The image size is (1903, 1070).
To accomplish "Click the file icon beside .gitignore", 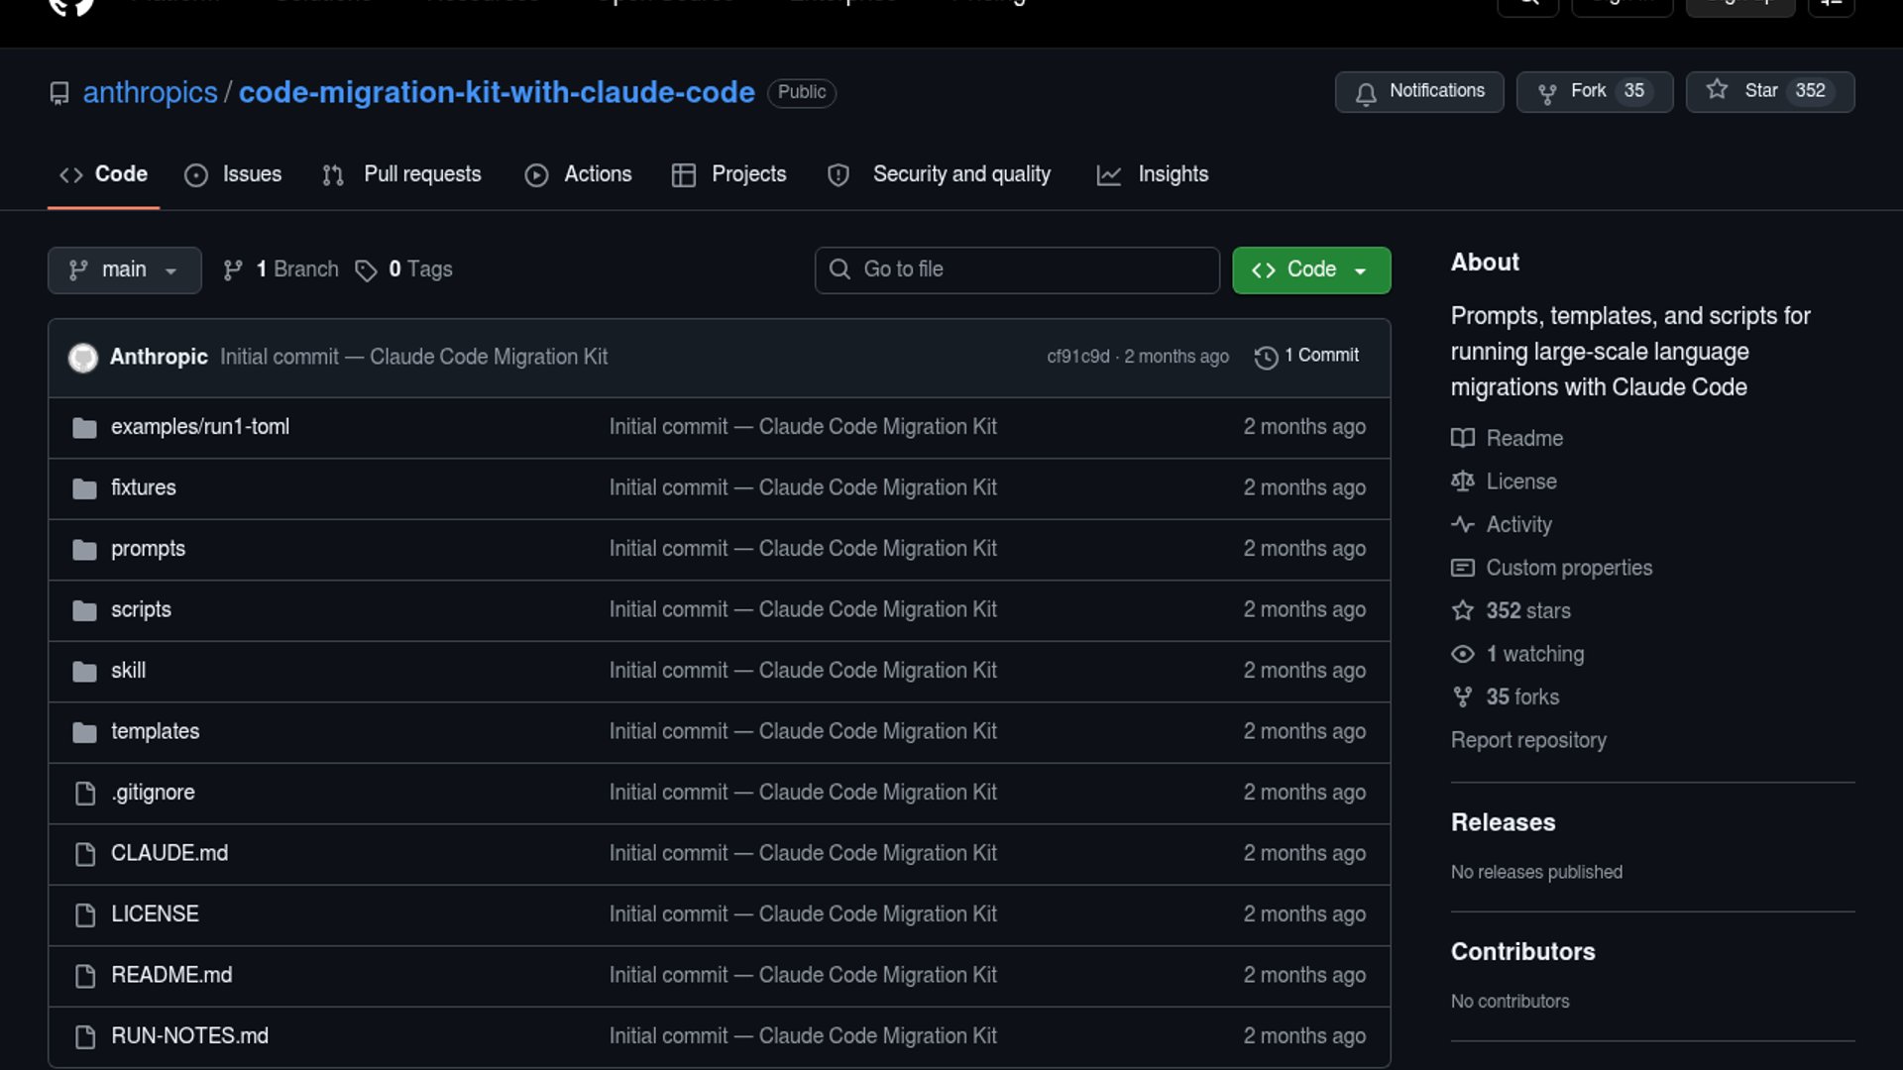I will click(x=85, y=793).
